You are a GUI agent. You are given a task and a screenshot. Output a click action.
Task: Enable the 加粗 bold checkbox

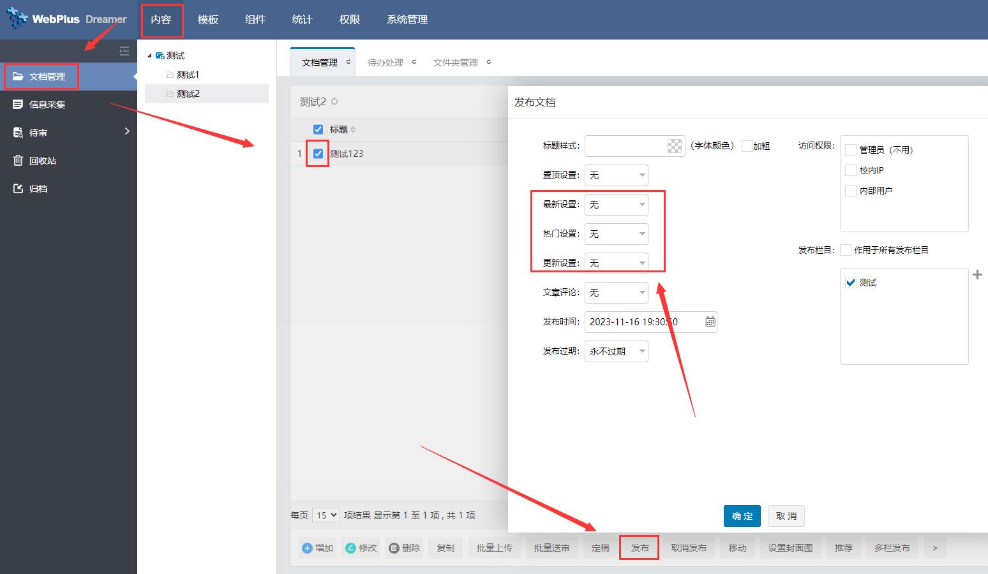pos(747,146)
